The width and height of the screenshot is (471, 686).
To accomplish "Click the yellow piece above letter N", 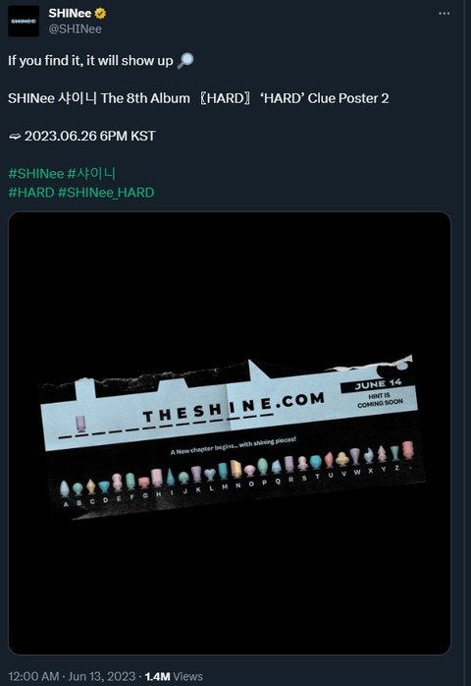I will click(235, 470).
